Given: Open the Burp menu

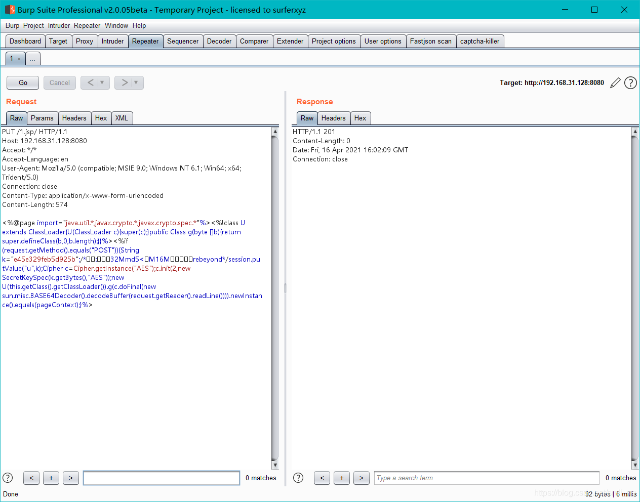Looking at the screenshot, I should point(12,25).
